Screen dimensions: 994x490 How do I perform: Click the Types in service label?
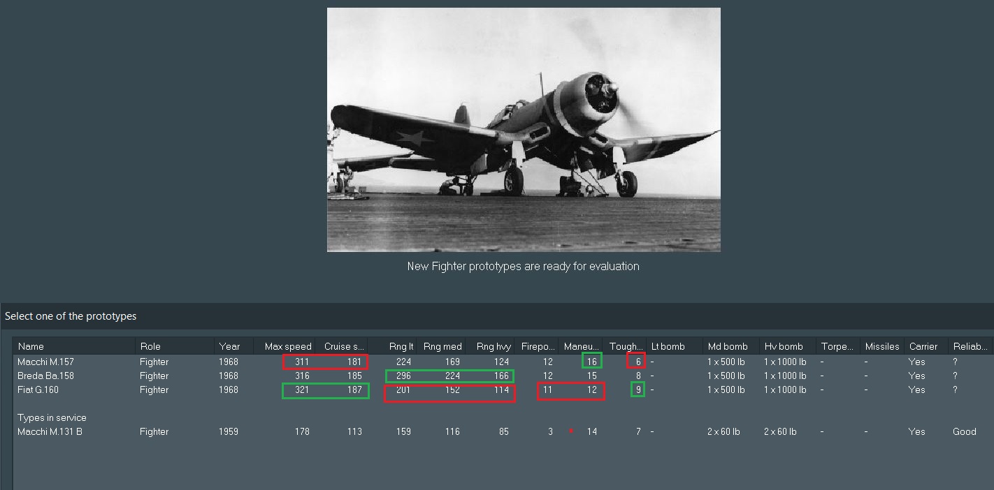coord(52,418)
